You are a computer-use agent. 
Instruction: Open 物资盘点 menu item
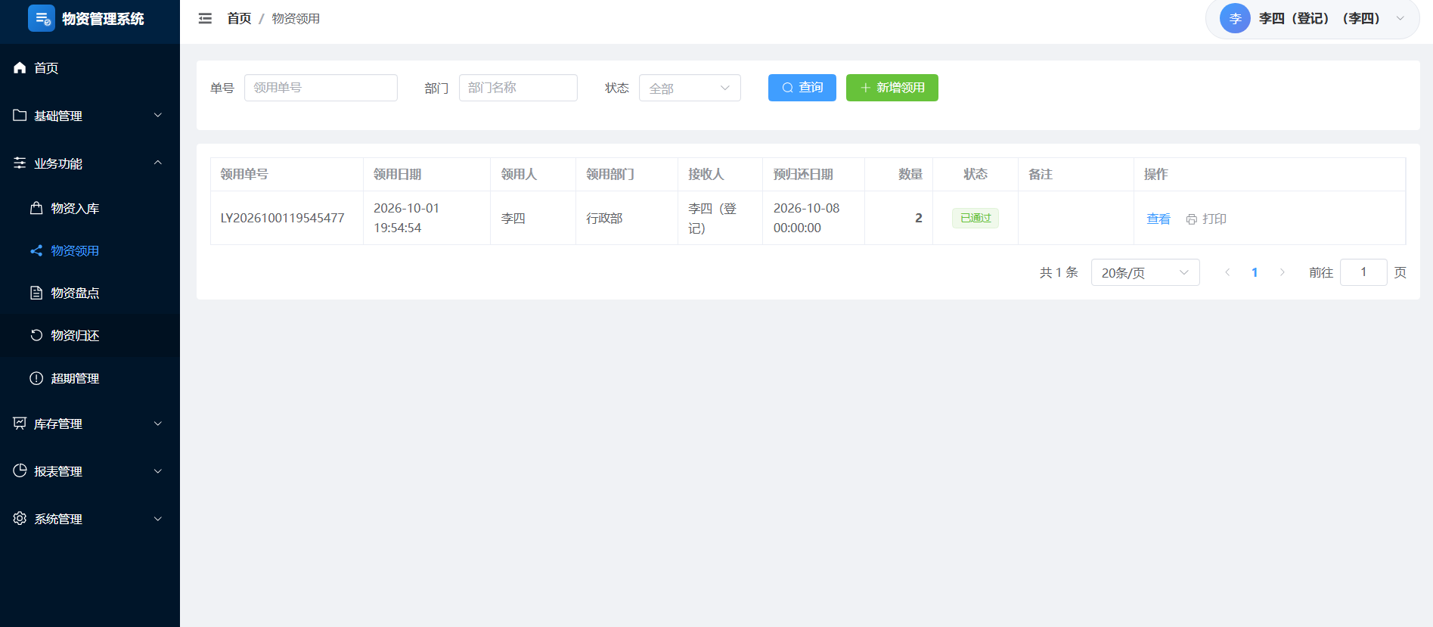[90, 293]
